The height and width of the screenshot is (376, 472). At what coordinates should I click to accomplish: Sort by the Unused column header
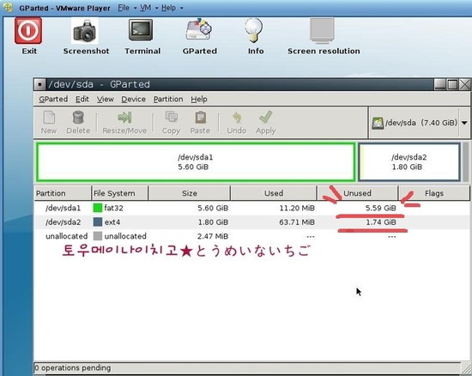click(358, 193)
